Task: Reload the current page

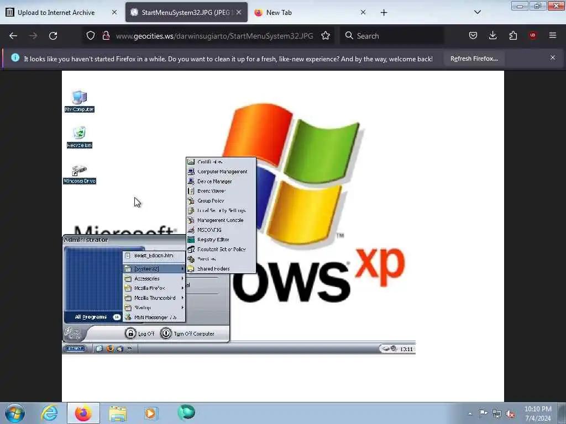Action: 53,36
